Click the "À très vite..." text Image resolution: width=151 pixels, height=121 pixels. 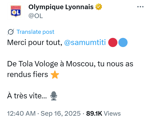[x=27, y=96]
